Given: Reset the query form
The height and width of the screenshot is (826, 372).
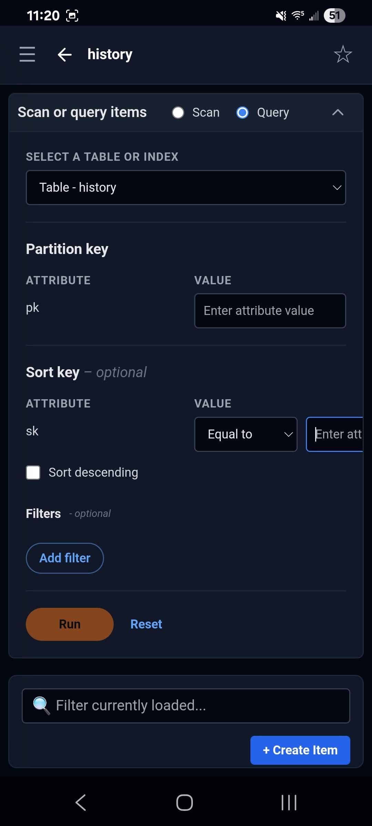Looking at the screenshot, I should [146, 624].
